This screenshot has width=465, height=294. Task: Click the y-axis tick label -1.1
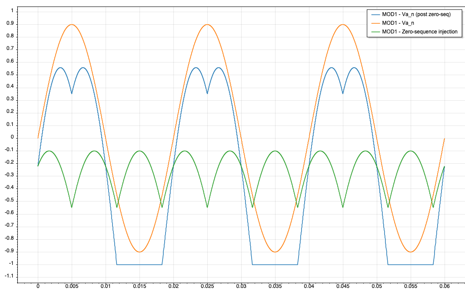[9, 277]
